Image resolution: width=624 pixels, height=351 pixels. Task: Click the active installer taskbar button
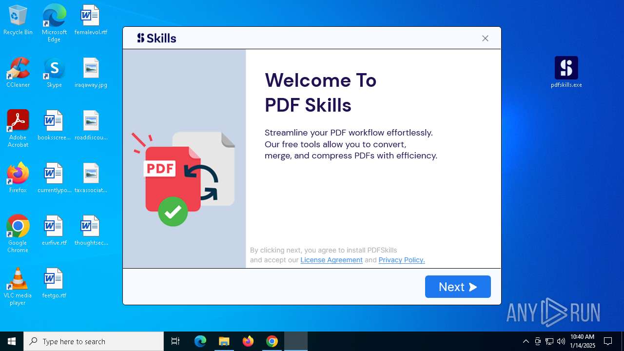296,341
